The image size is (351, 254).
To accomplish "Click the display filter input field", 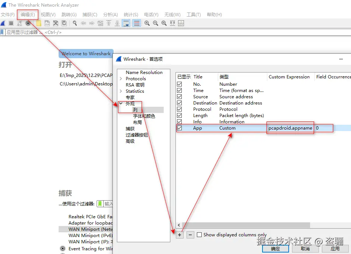I will click(178, 32).
